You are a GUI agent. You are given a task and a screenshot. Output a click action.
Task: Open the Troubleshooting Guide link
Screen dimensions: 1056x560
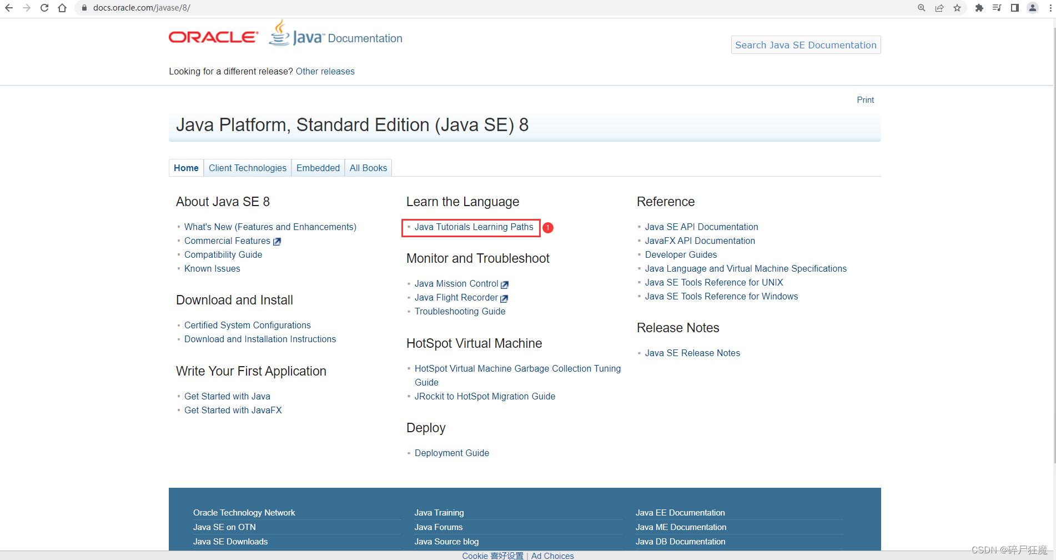click(x=460, y=311)
